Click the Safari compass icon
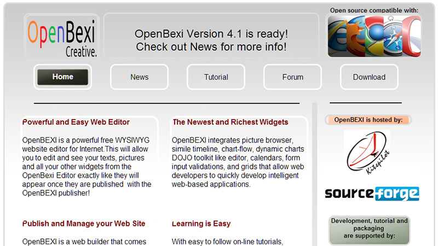Viewport: 438px width, 246px height. click(x=393, y=36)
